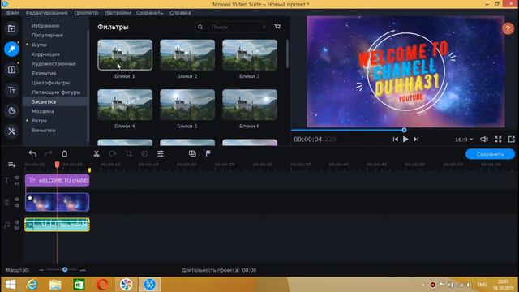Screen dimensions: 519x292
Task: Select the Виньетки filter category
Action: tap(43, 131)
